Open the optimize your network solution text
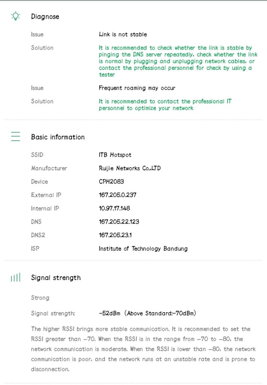267x385 pixels. pyautogui.click(x=165, y=105)
